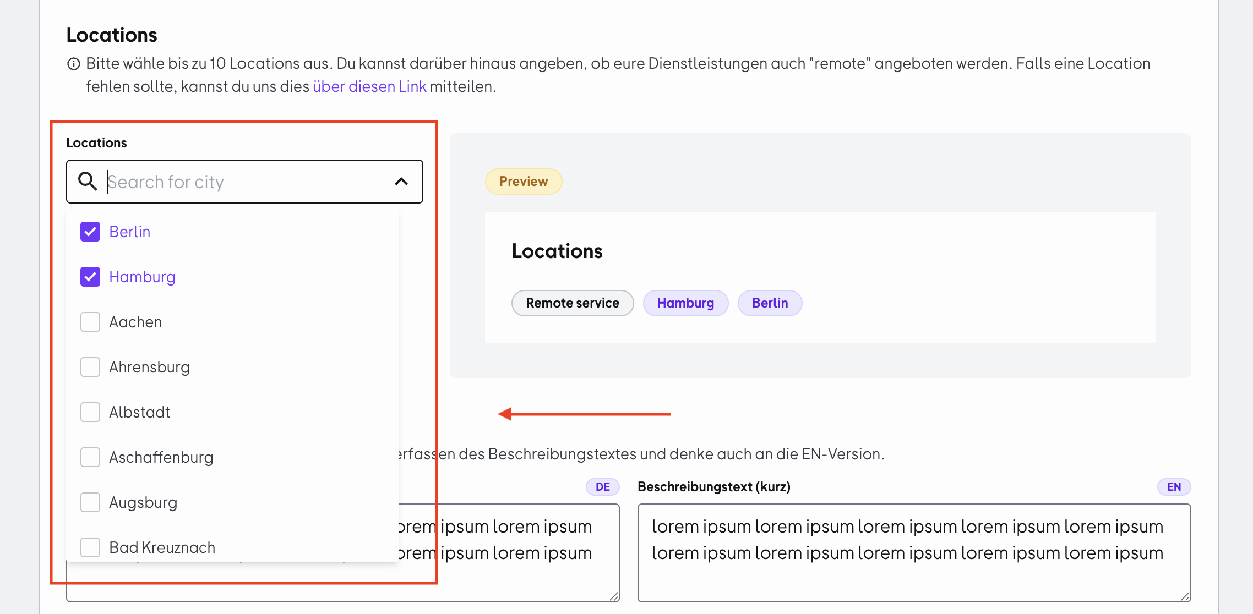
Task: Click the search magnifier icon
Action: pyautogui.click(x=88, y=181)
